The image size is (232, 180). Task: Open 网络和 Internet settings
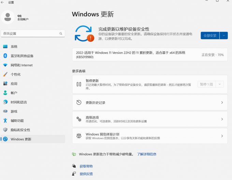click(x=33, y=65)
